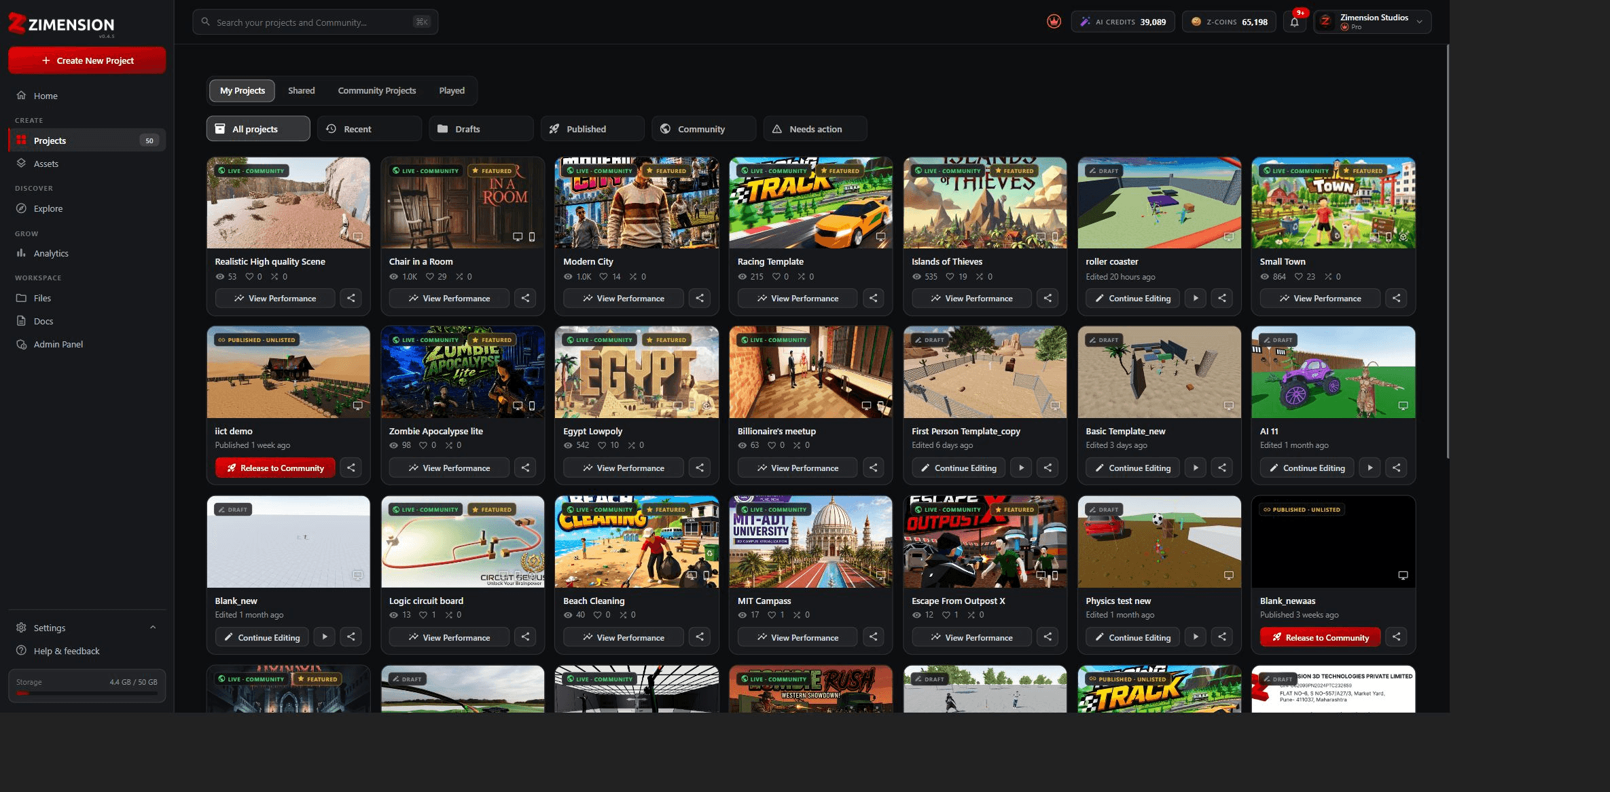The image size is (1610, 792).
Task: Share the iict demo project
Action: point(351,468)
